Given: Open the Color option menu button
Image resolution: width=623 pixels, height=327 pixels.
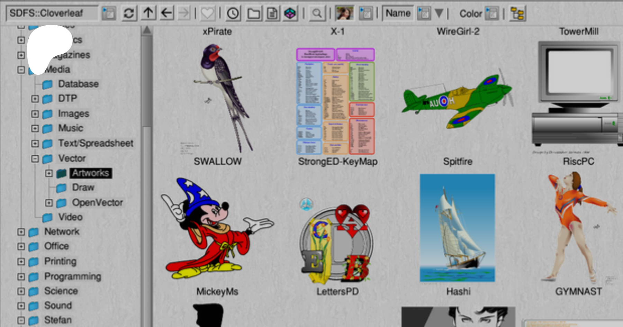Looking at the screenshot, I should tap(491, 13).
